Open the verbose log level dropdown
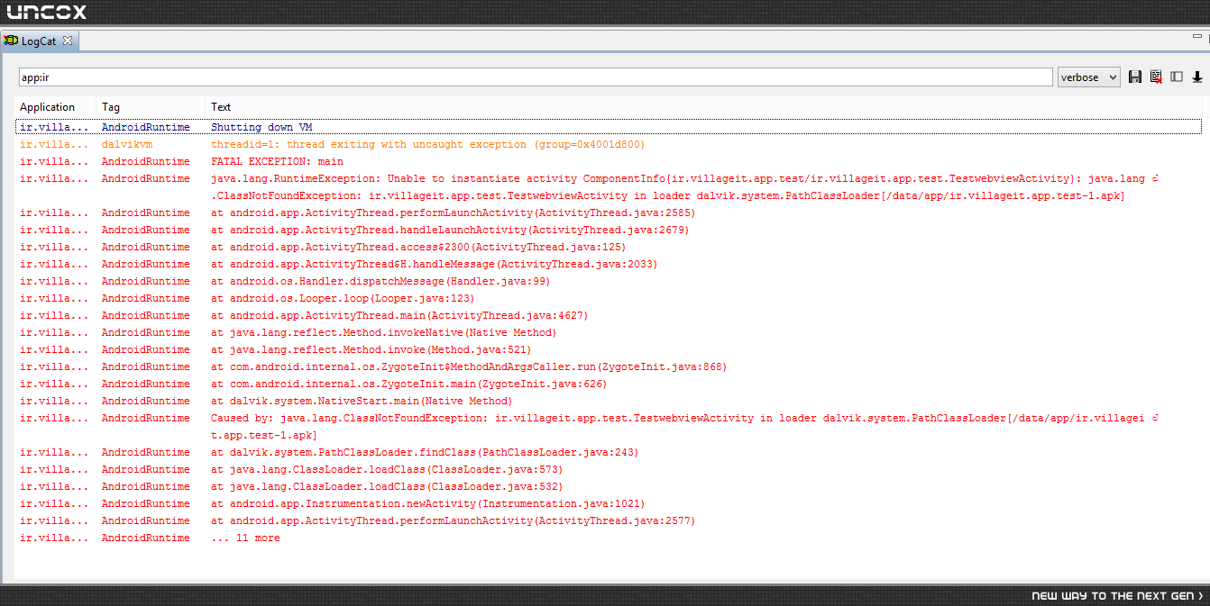The image size is (1210, 606). tap(1088, 77)
